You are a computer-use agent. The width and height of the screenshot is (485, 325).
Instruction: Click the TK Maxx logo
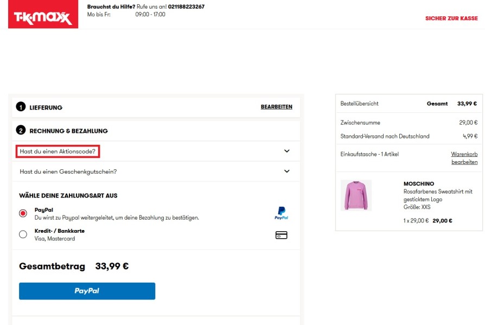42,17
